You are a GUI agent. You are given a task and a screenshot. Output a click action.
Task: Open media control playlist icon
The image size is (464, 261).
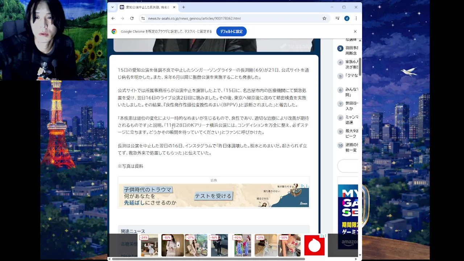(337, 18)
